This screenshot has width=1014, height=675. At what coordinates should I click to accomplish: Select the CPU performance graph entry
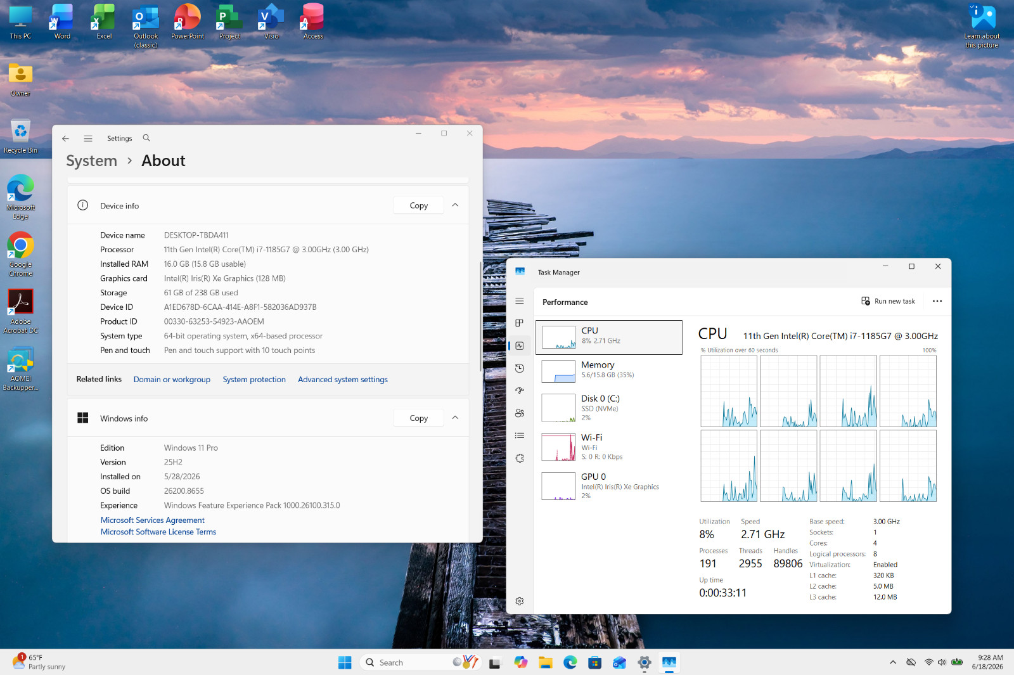609,337
